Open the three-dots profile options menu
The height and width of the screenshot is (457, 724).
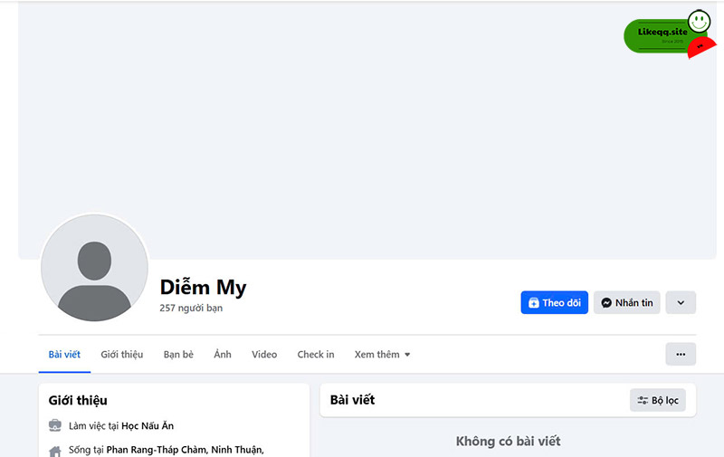(681, 354)
